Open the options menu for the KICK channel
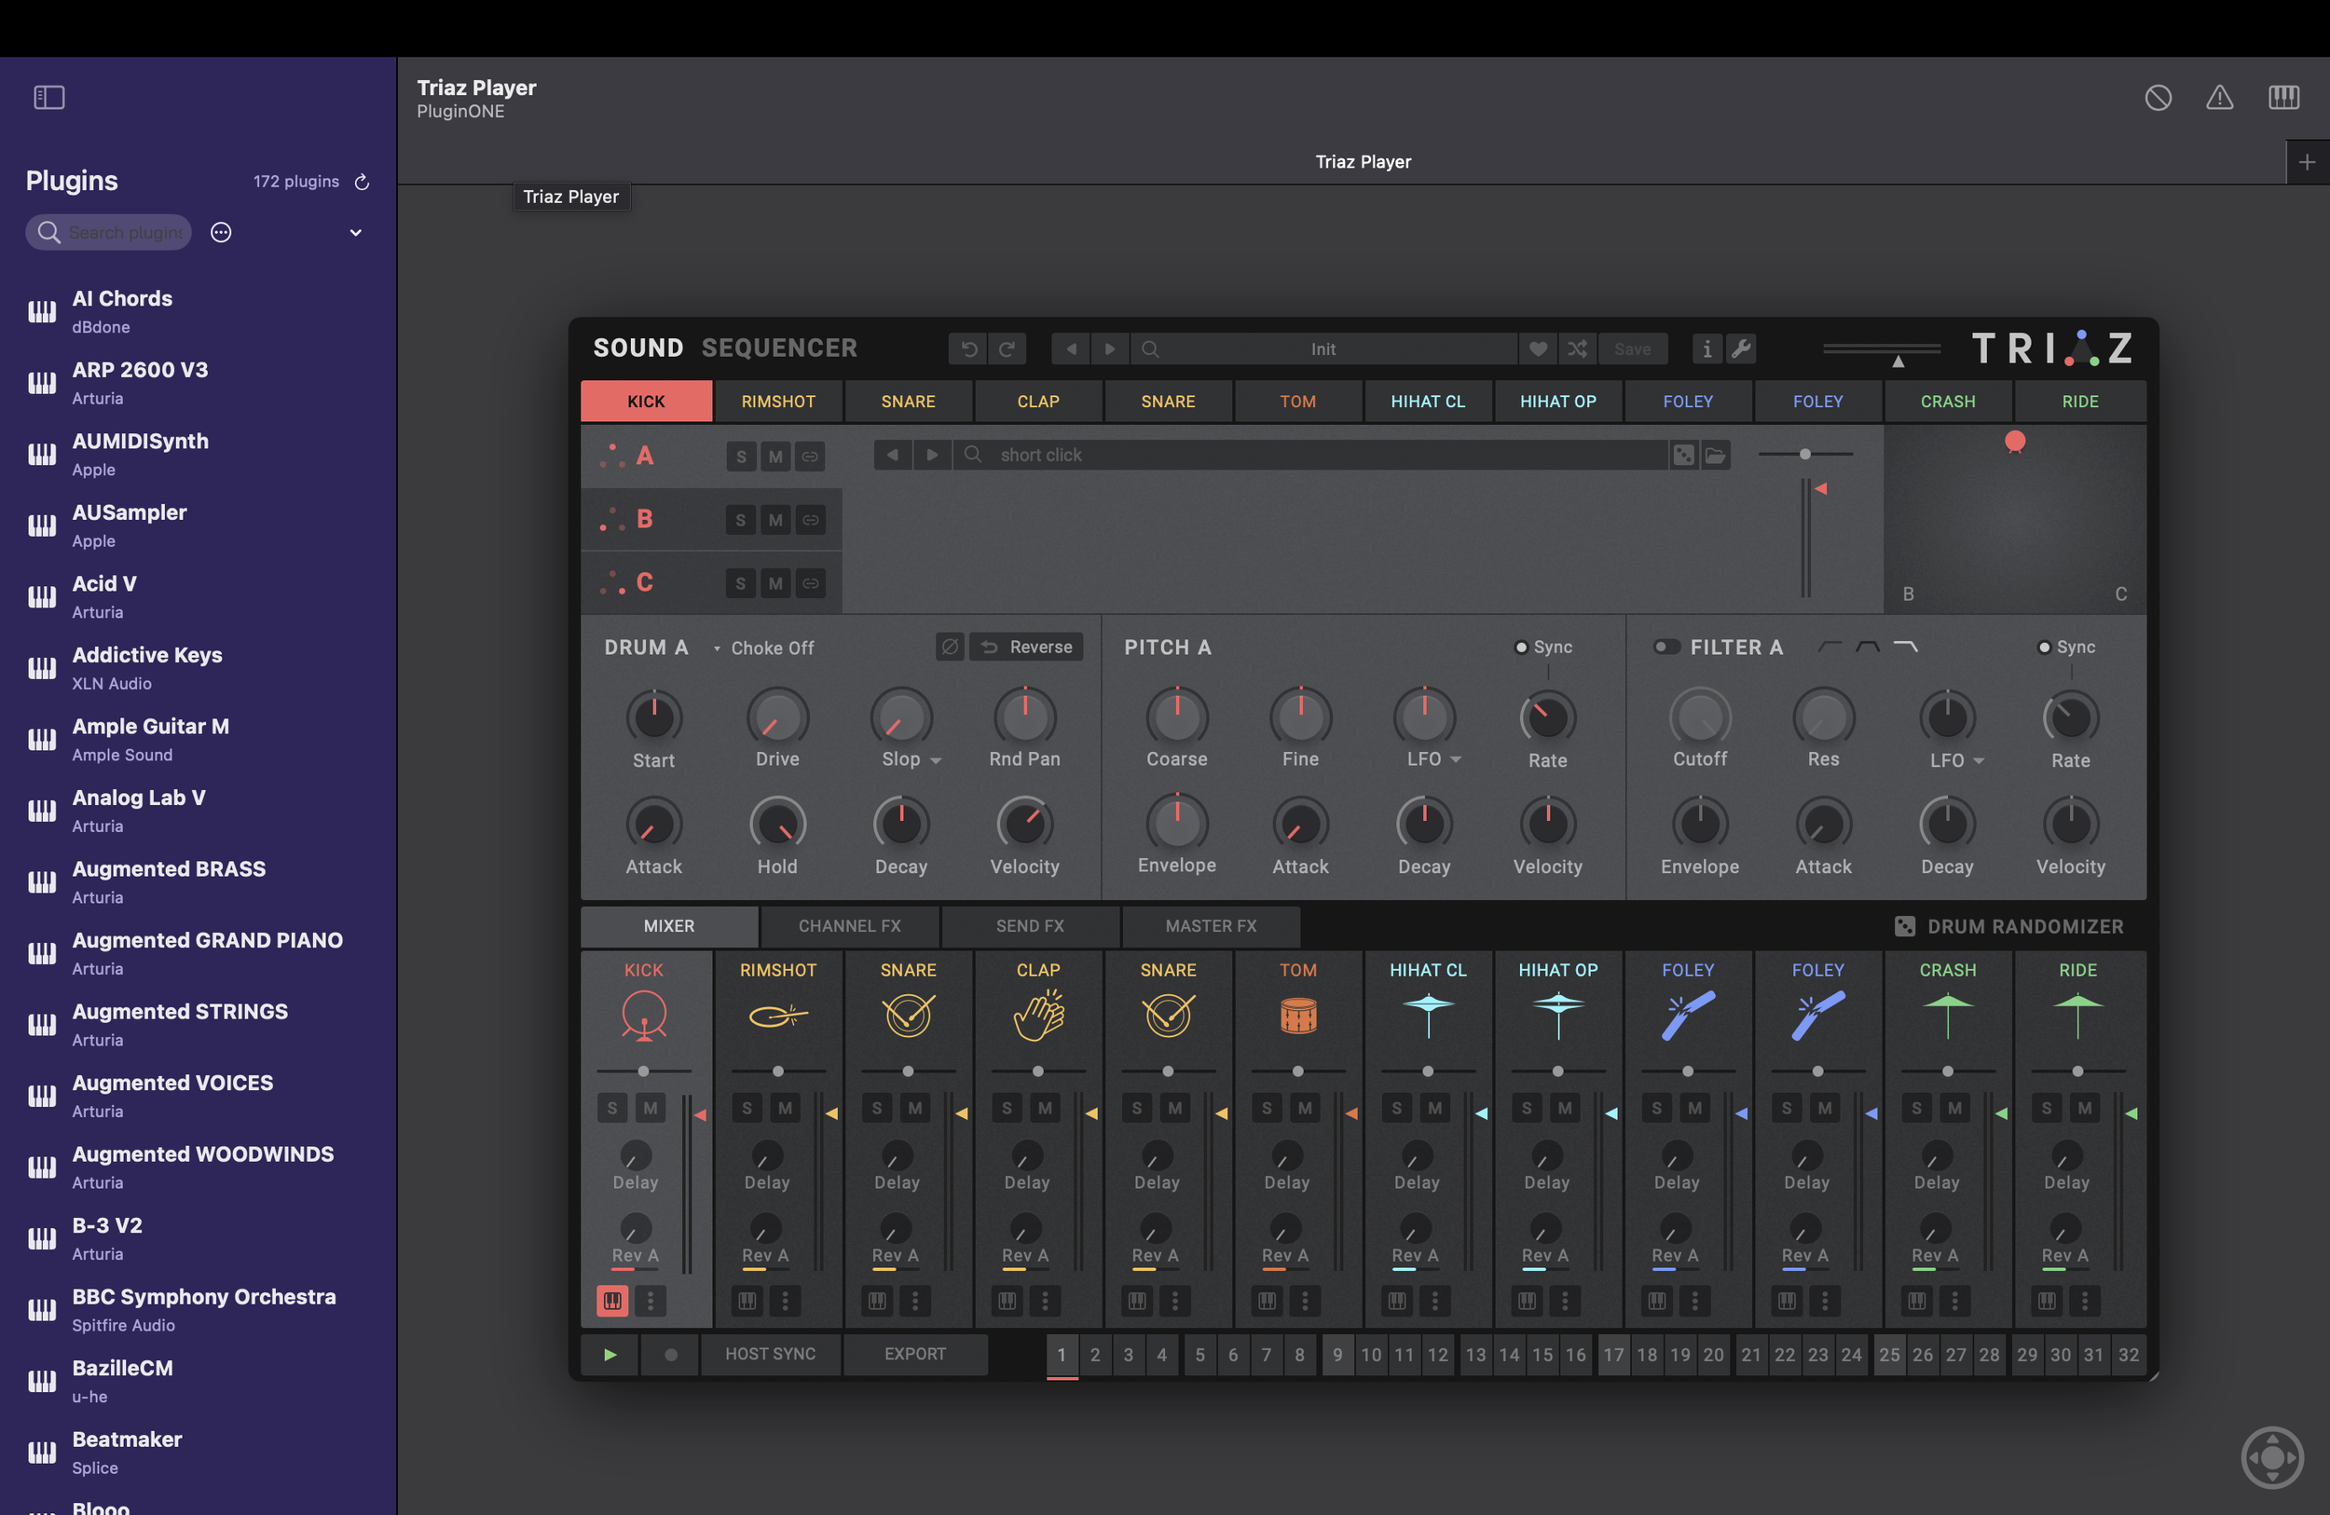This screenshot has height=1515, width=2330. pyautogui.click(x=650, y=1301)
